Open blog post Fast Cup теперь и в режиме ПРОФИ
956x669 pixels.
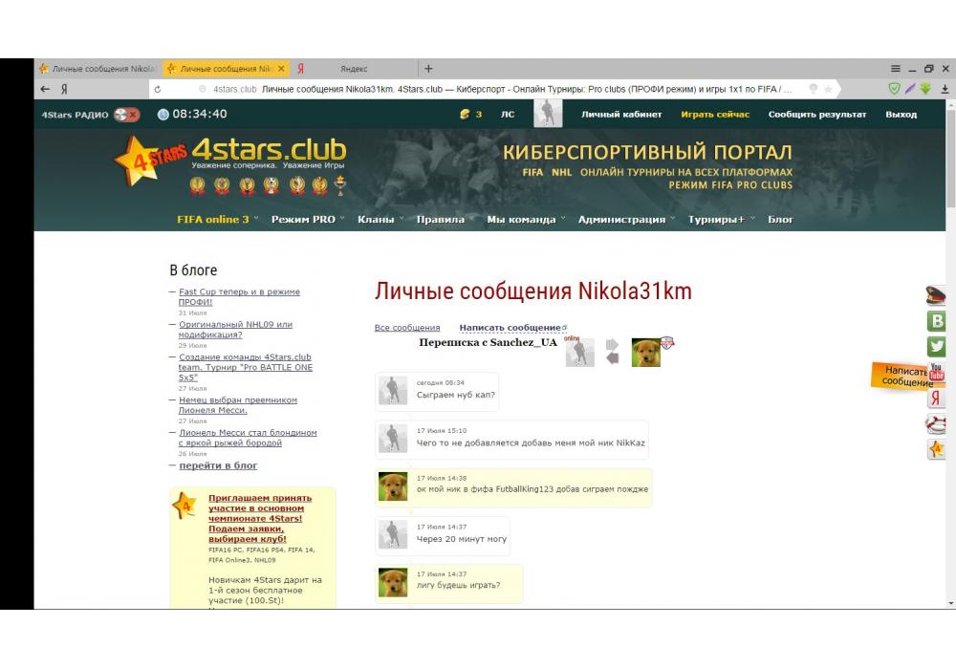239,296
